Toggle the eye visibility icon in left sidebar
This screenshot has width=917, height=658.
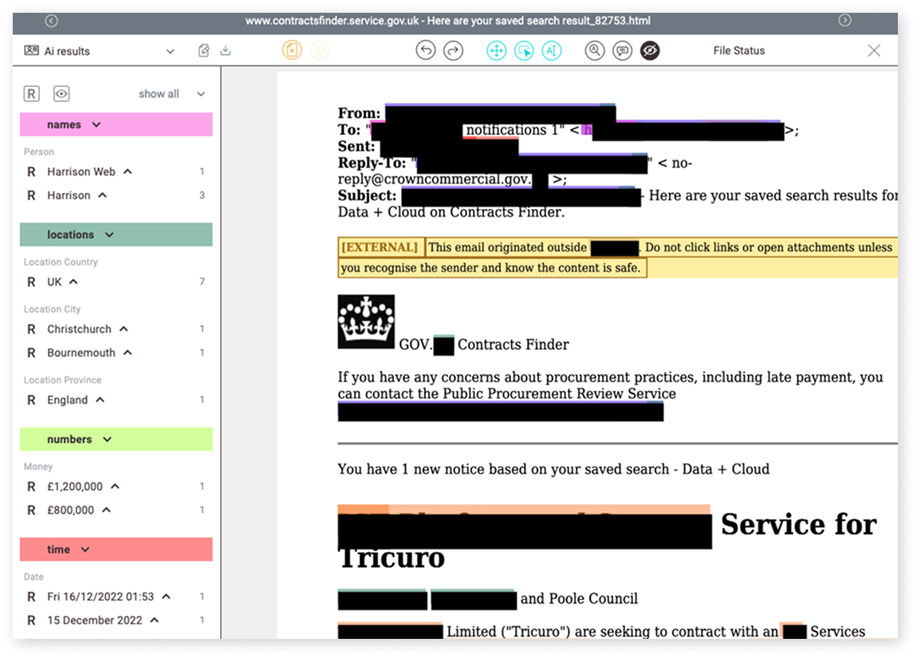[61, 93]
